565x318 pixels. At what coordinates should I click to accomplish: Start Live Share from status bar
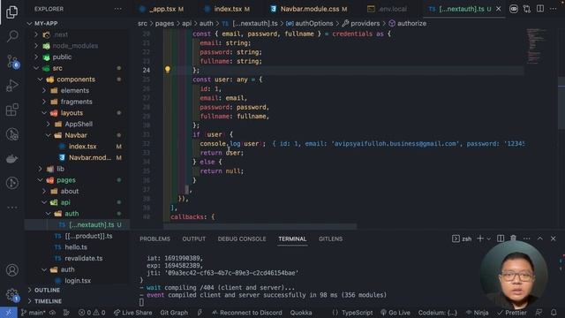[x=132, y=312]
